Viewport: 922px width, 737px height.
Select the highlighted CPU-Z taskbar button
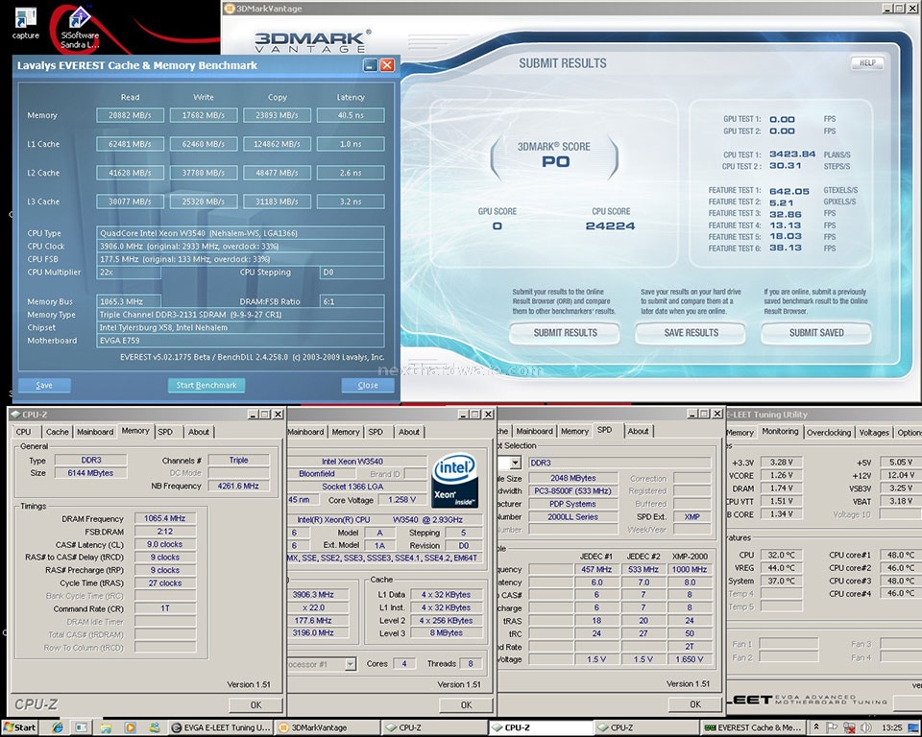pyautogui.click(x=540, y=727)
